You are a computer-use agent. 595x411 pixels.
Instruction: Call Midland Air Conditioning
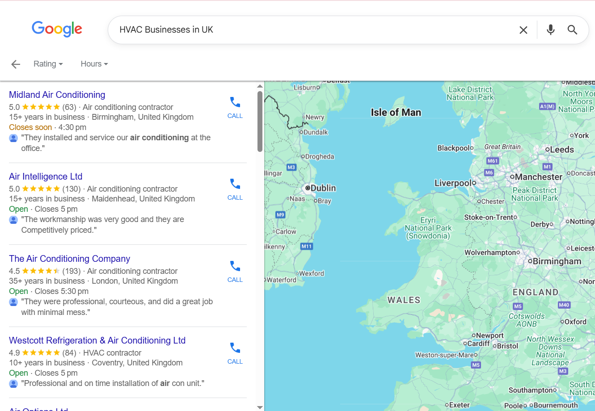pos(235,107)
